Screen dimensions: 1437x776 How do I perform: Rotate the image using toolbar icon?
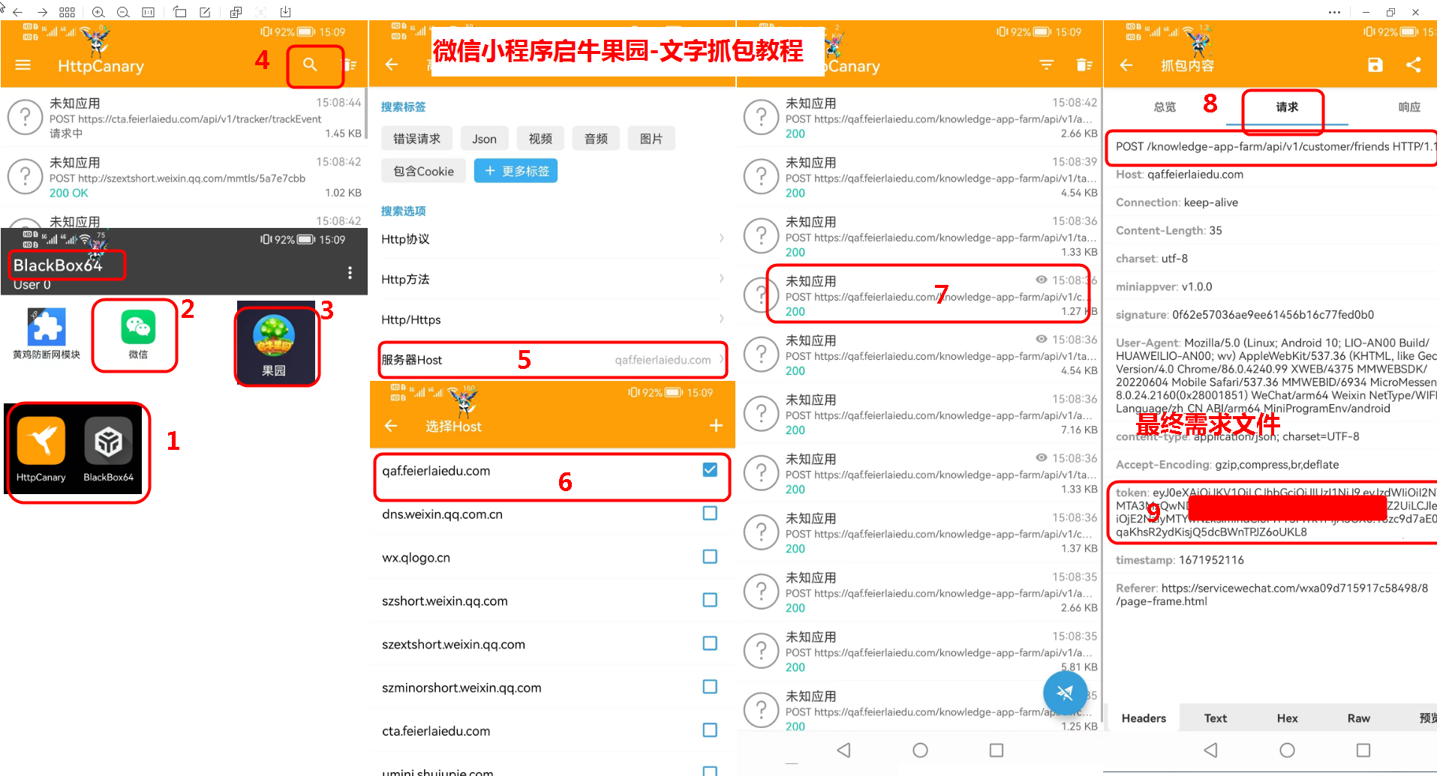click(180, 12)
